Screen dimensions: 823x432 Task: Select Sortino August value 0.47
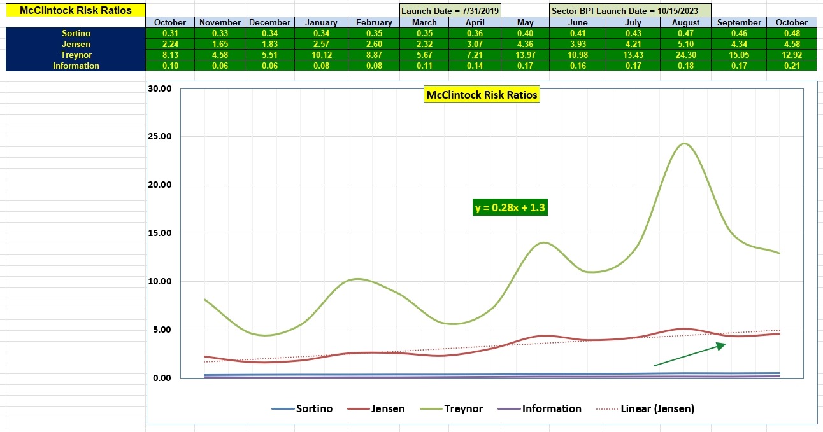(x=686, y=33)
